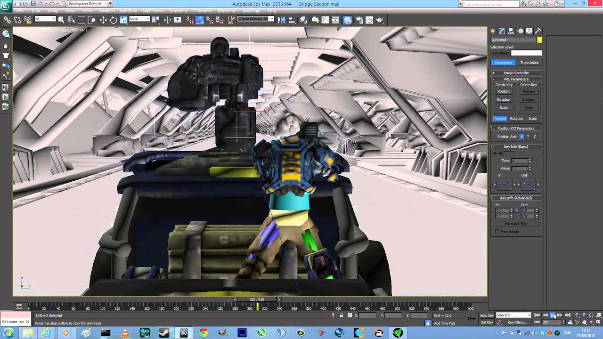The image size is (603, 339).
Task: Collapse the PRS Parameters rollout
Action: pyautogui.click(x=516, y=79)
